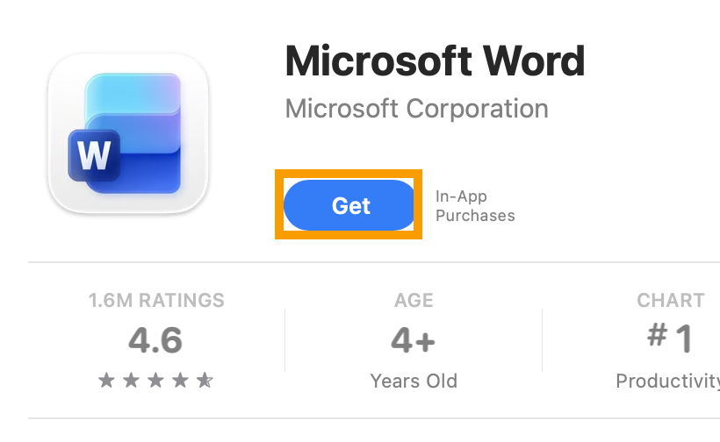Click the AGE heading
Image resolution: width=720 pixels, height=442 pixels.
point(414,301)
